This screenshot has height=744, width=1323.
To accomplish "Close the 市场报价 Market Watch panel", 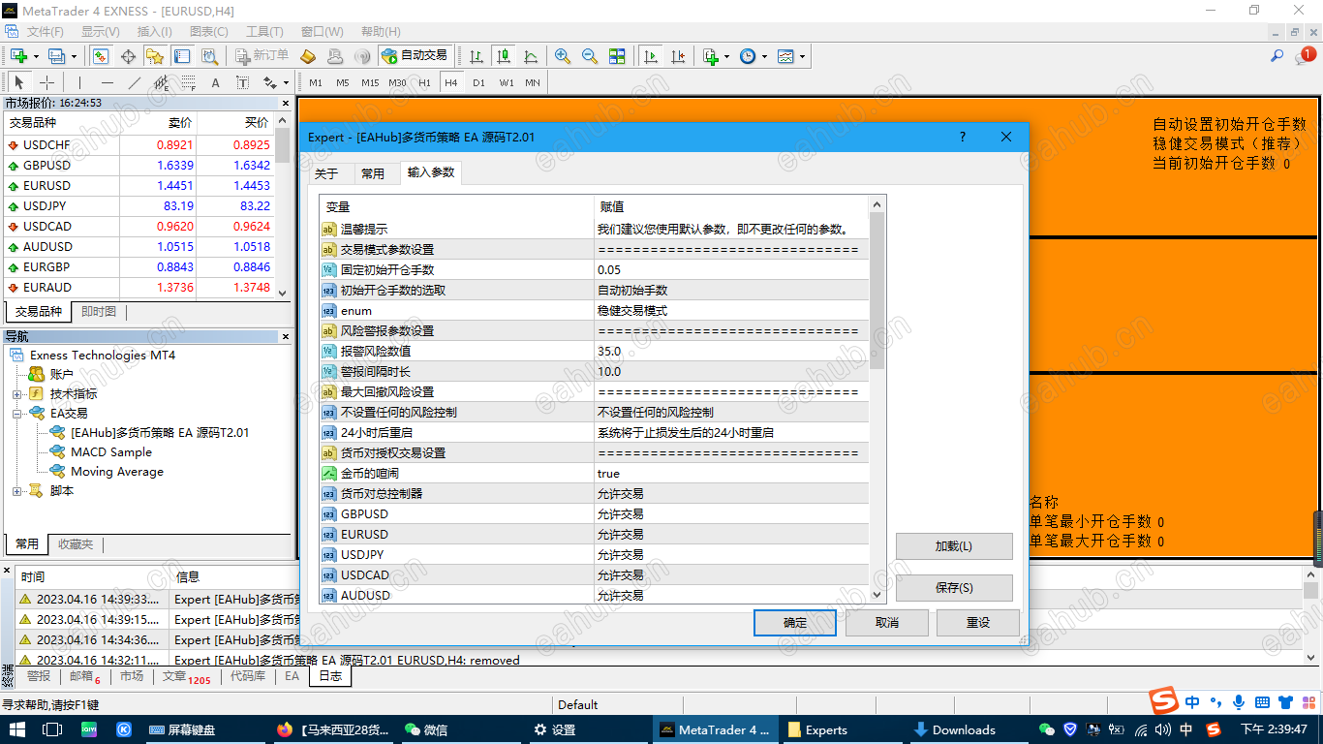I will (x=286, y=103).
